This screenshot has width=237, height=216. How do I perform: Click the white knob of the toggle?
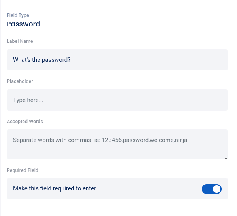pos(216,189)
